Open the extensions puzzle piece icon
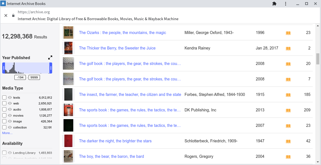The height and width of the screenshot is (165, 321). tap(274, 4)
